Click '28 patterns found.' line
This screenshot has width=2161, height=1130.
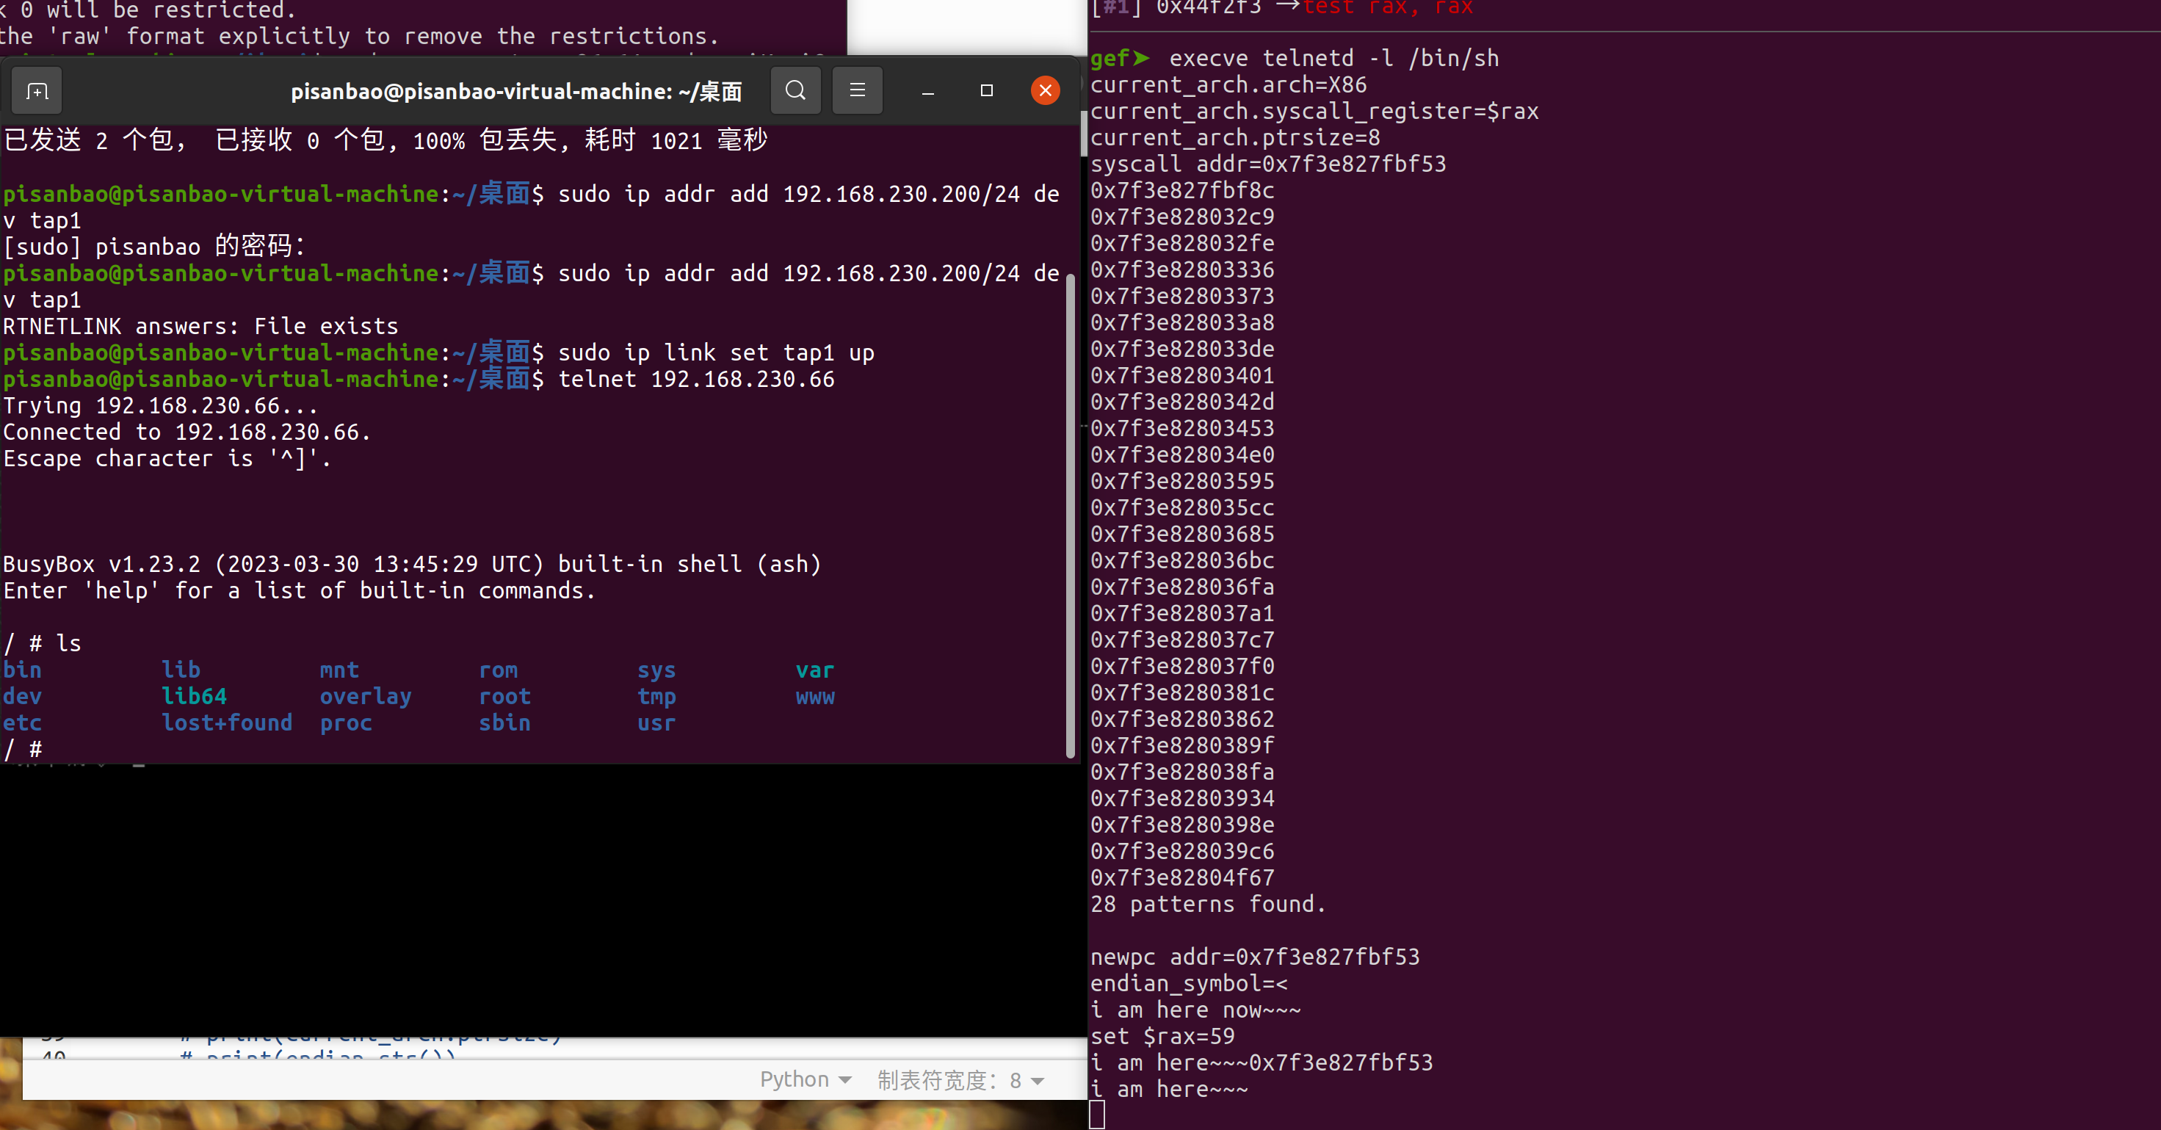1208,905
